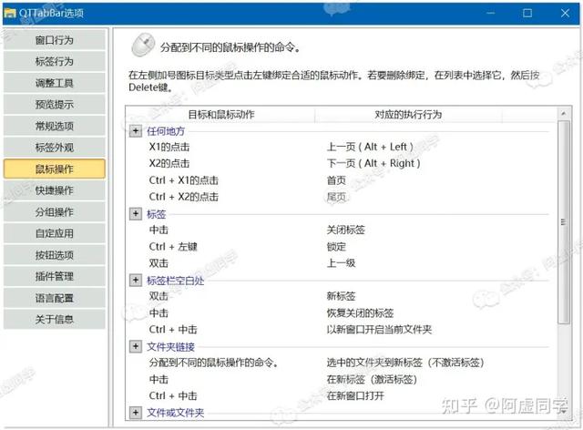Click the 在新窗口打开 action

pos(355,395)
